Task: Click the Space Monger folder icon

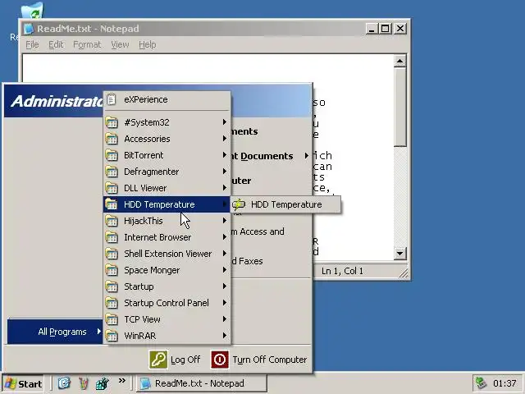Action: pyautogui.click(x=112, y=270)
